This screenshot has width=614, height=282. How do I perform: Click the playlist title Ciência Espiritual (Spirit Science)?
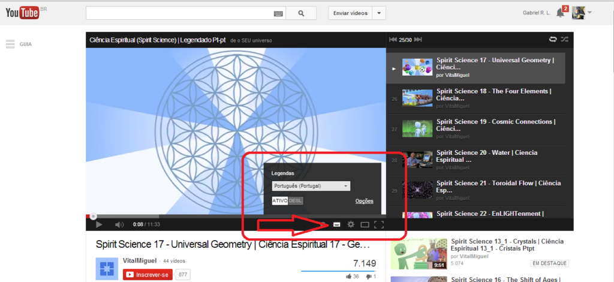coord(158,40)
